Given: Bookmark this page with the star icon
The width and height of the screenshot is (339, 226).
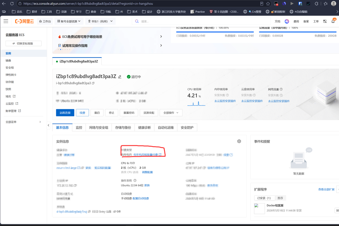Looking at the screenshot, I should 268,4.
